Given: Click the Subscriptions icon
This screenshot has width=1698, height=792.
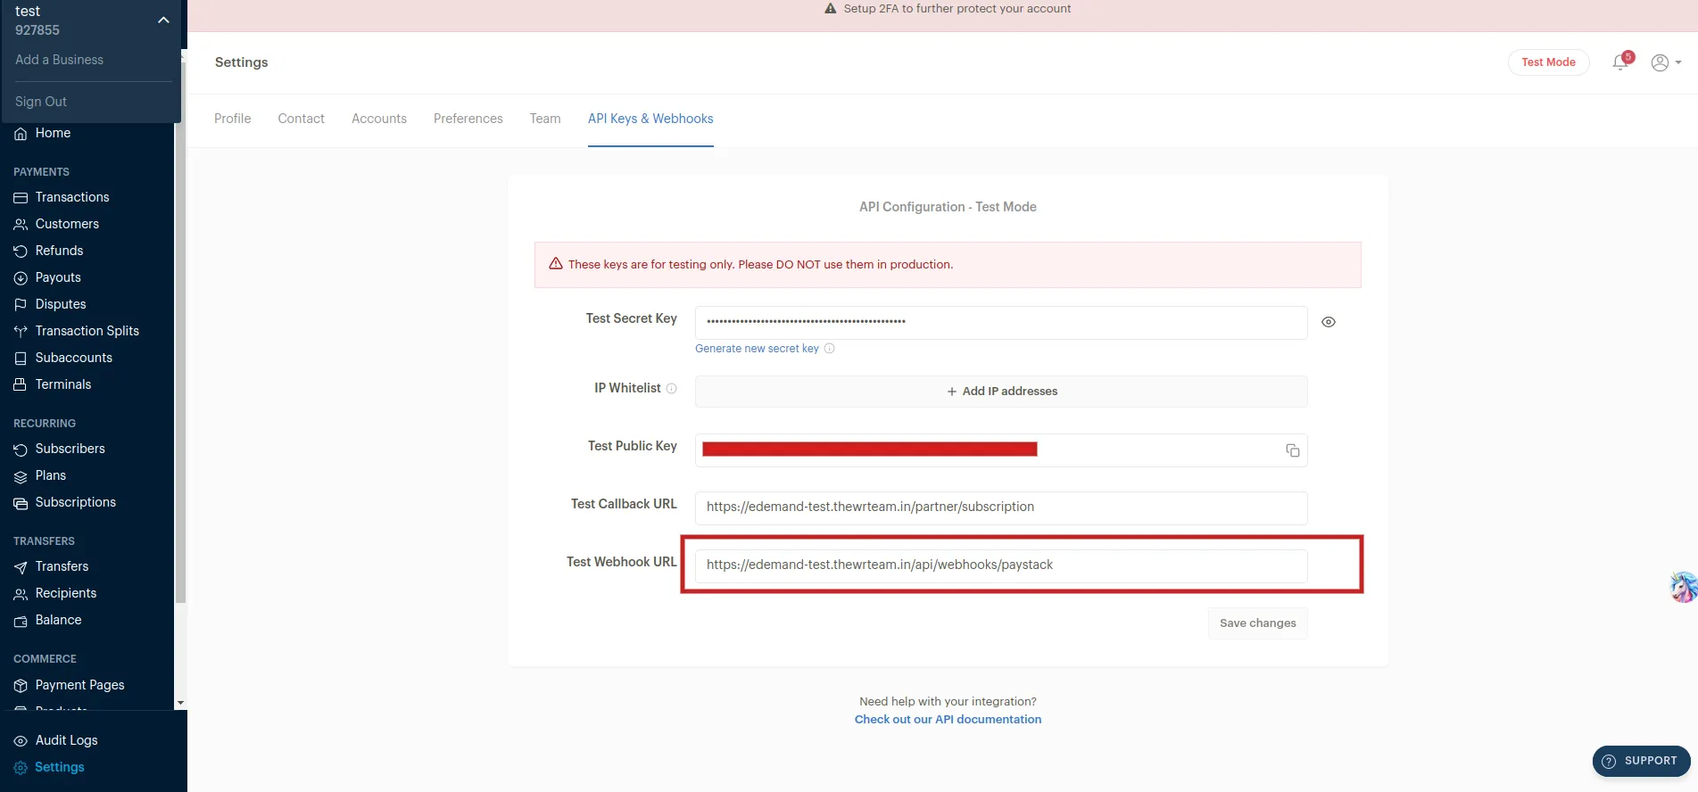Looking at the screenshot, I should click(21, 503).
